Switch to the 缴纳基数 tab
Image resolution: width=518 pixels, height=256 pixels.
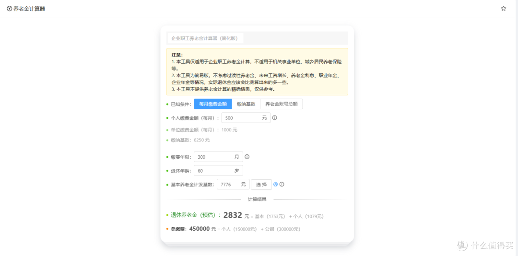(246, 104)
